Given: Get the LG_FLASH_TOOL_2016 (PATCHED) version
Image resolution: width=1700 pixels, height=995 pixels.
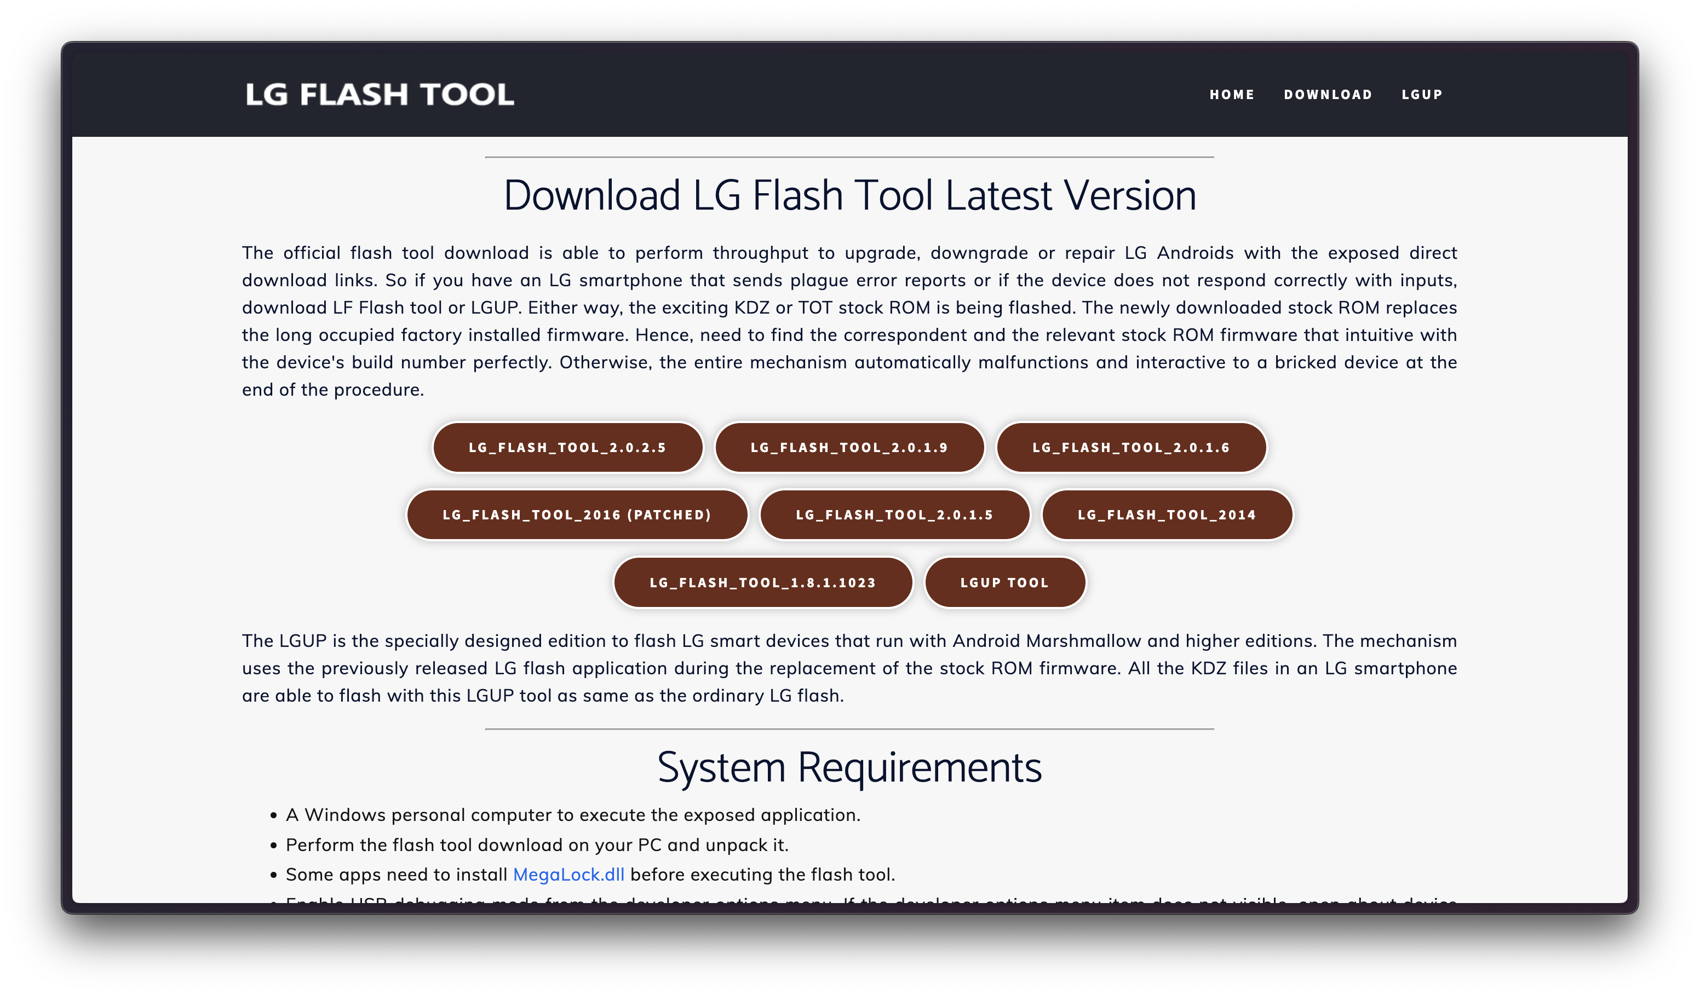Looking at the screenshot, I should (577, 515).
